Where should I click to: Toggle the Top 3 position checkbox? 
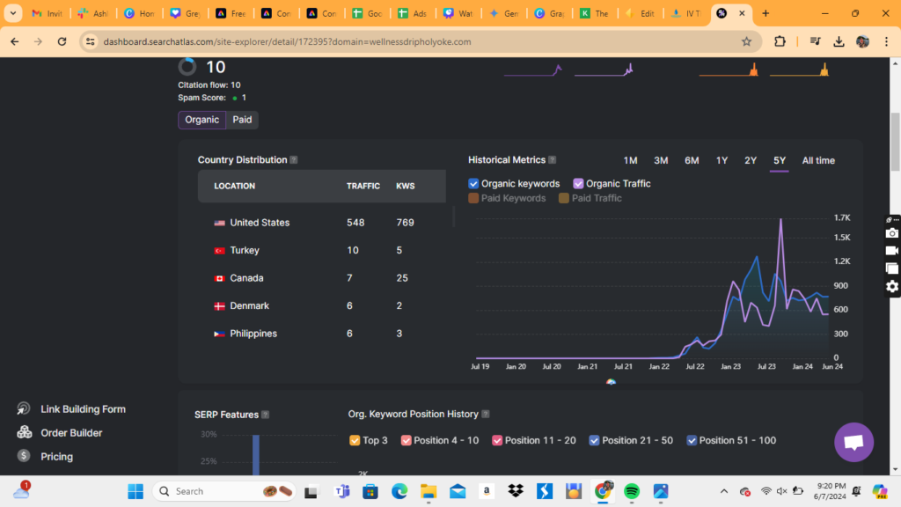[x=355, y=440]
